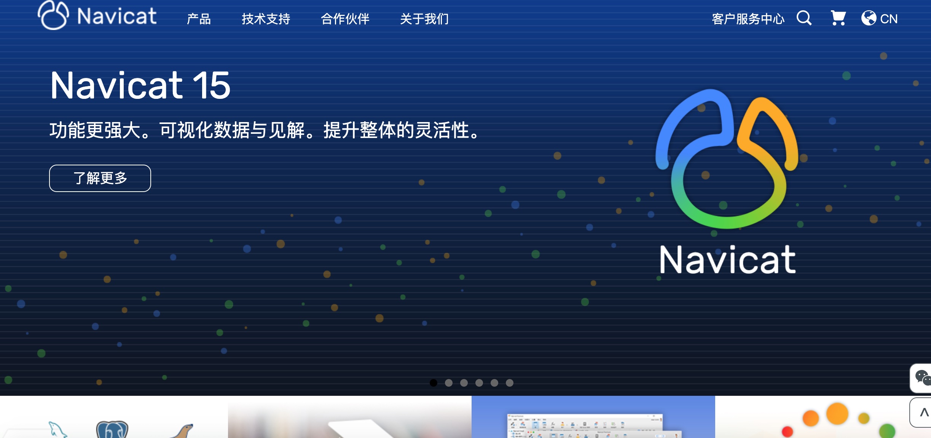The width and height of the screenshot is (931, 438).
Task: Select the fourth carousel dot
Action: tap(479, 383)
